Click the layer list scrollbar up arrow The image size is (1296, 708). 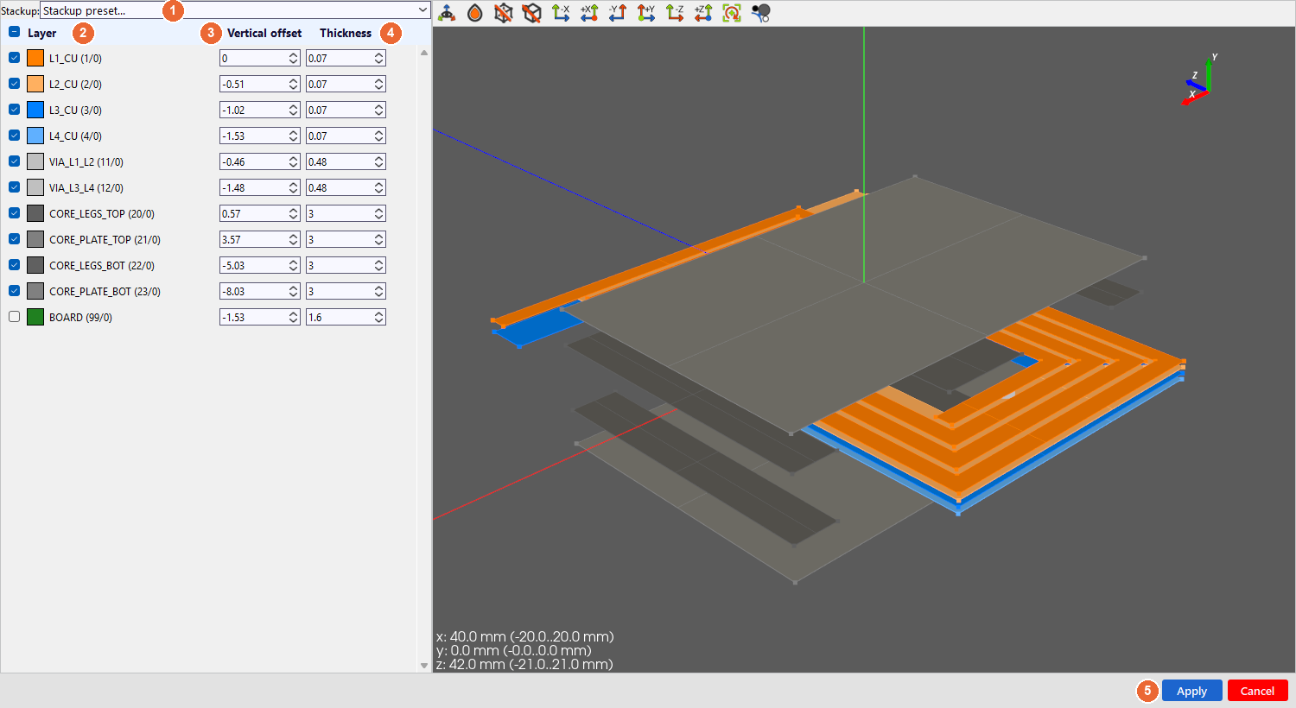423,53
